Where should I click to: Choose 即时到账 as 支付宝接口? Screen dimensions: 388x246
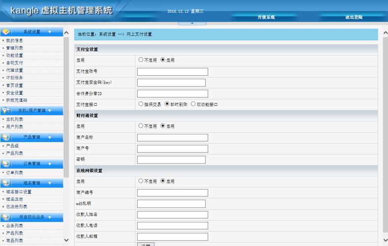(167, 104)
